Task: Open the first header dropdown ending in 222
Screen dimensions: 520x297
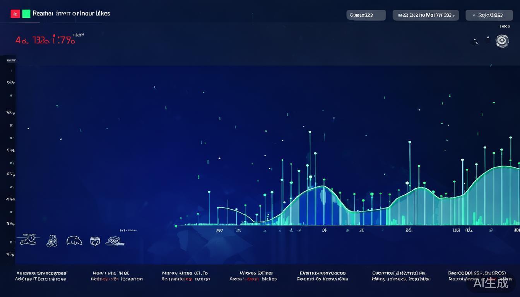Action: [x=366, y=15]
